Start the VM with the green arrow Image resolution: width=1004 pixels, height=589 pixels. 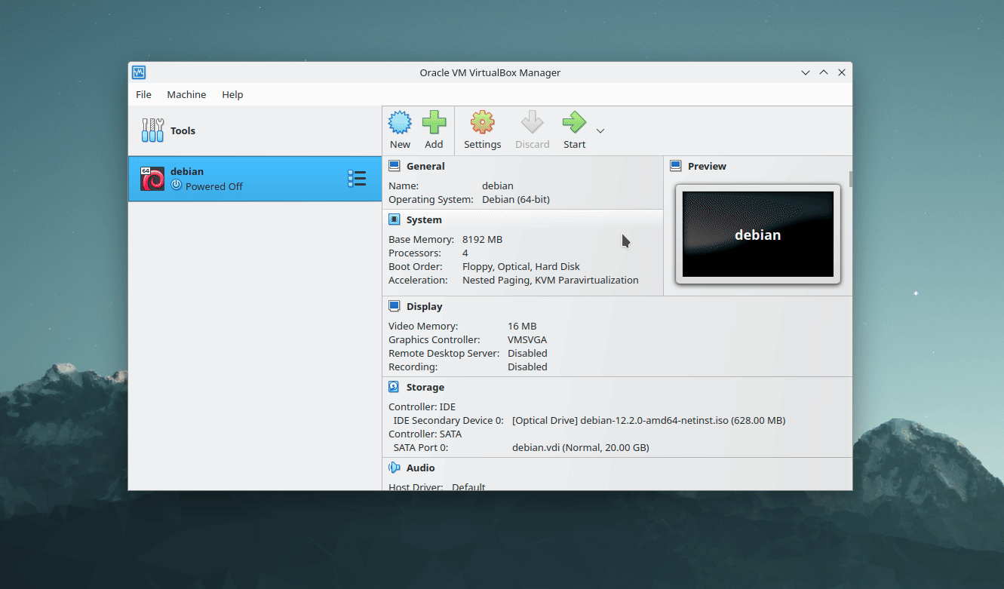[574, 122]
